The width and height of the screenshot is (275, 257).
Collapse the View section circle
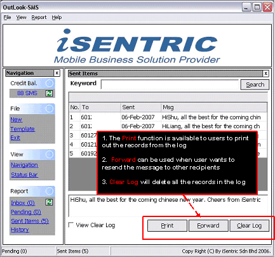click(50, 154)
